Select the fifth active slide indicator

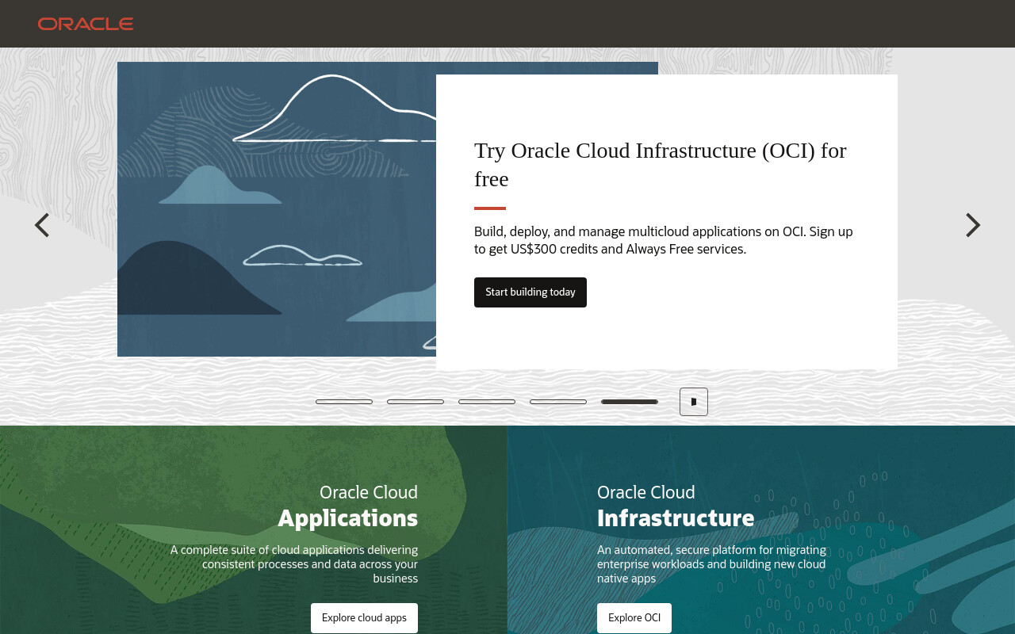630,402
